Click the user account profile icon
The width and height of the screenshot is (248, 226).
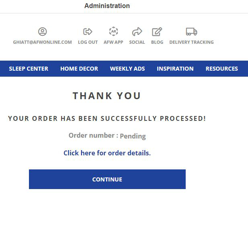(42, 32)
